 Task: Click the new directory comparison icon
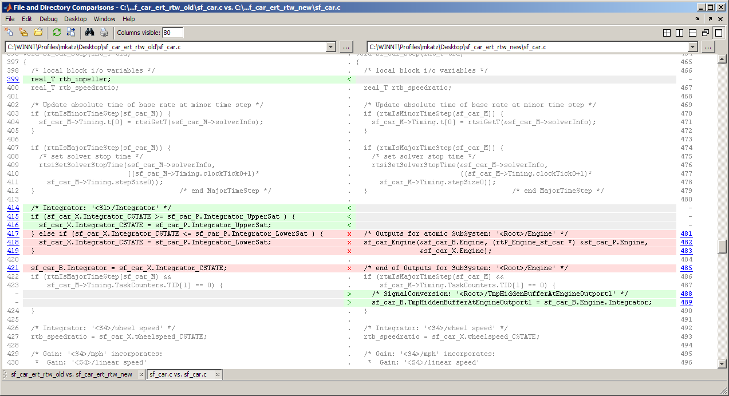click(23, 32)
